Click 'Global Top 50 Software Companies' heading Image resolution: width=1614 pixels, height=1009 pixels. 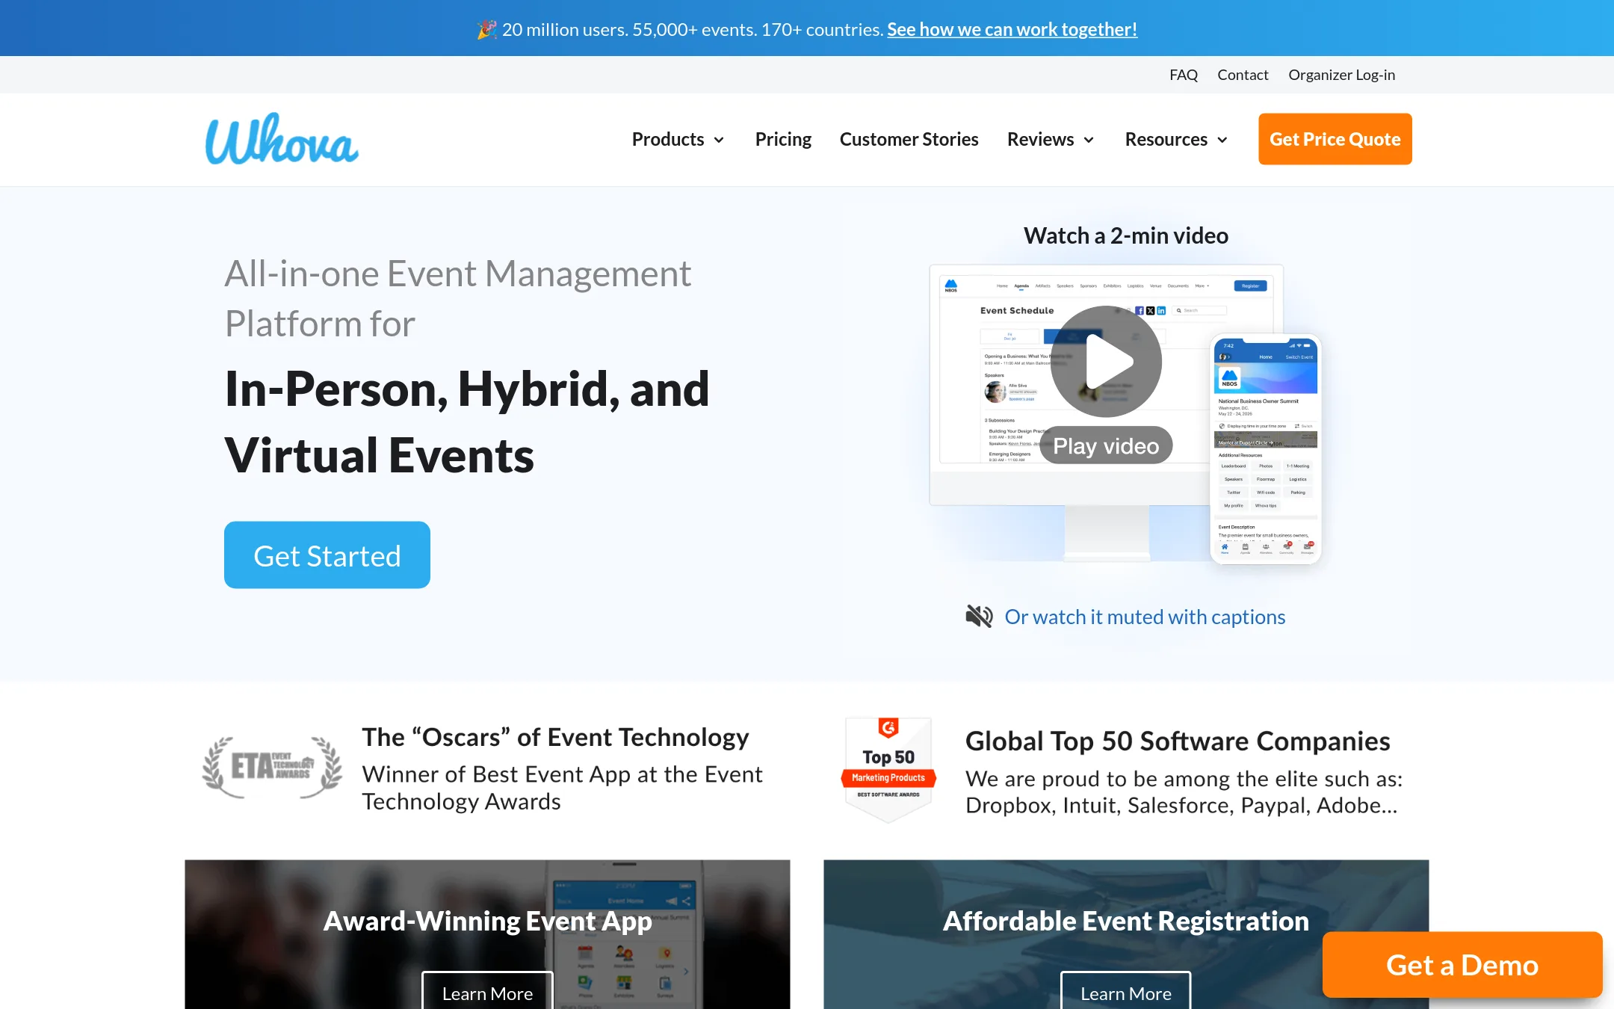pyautogui.click(x=1178, y=741)
